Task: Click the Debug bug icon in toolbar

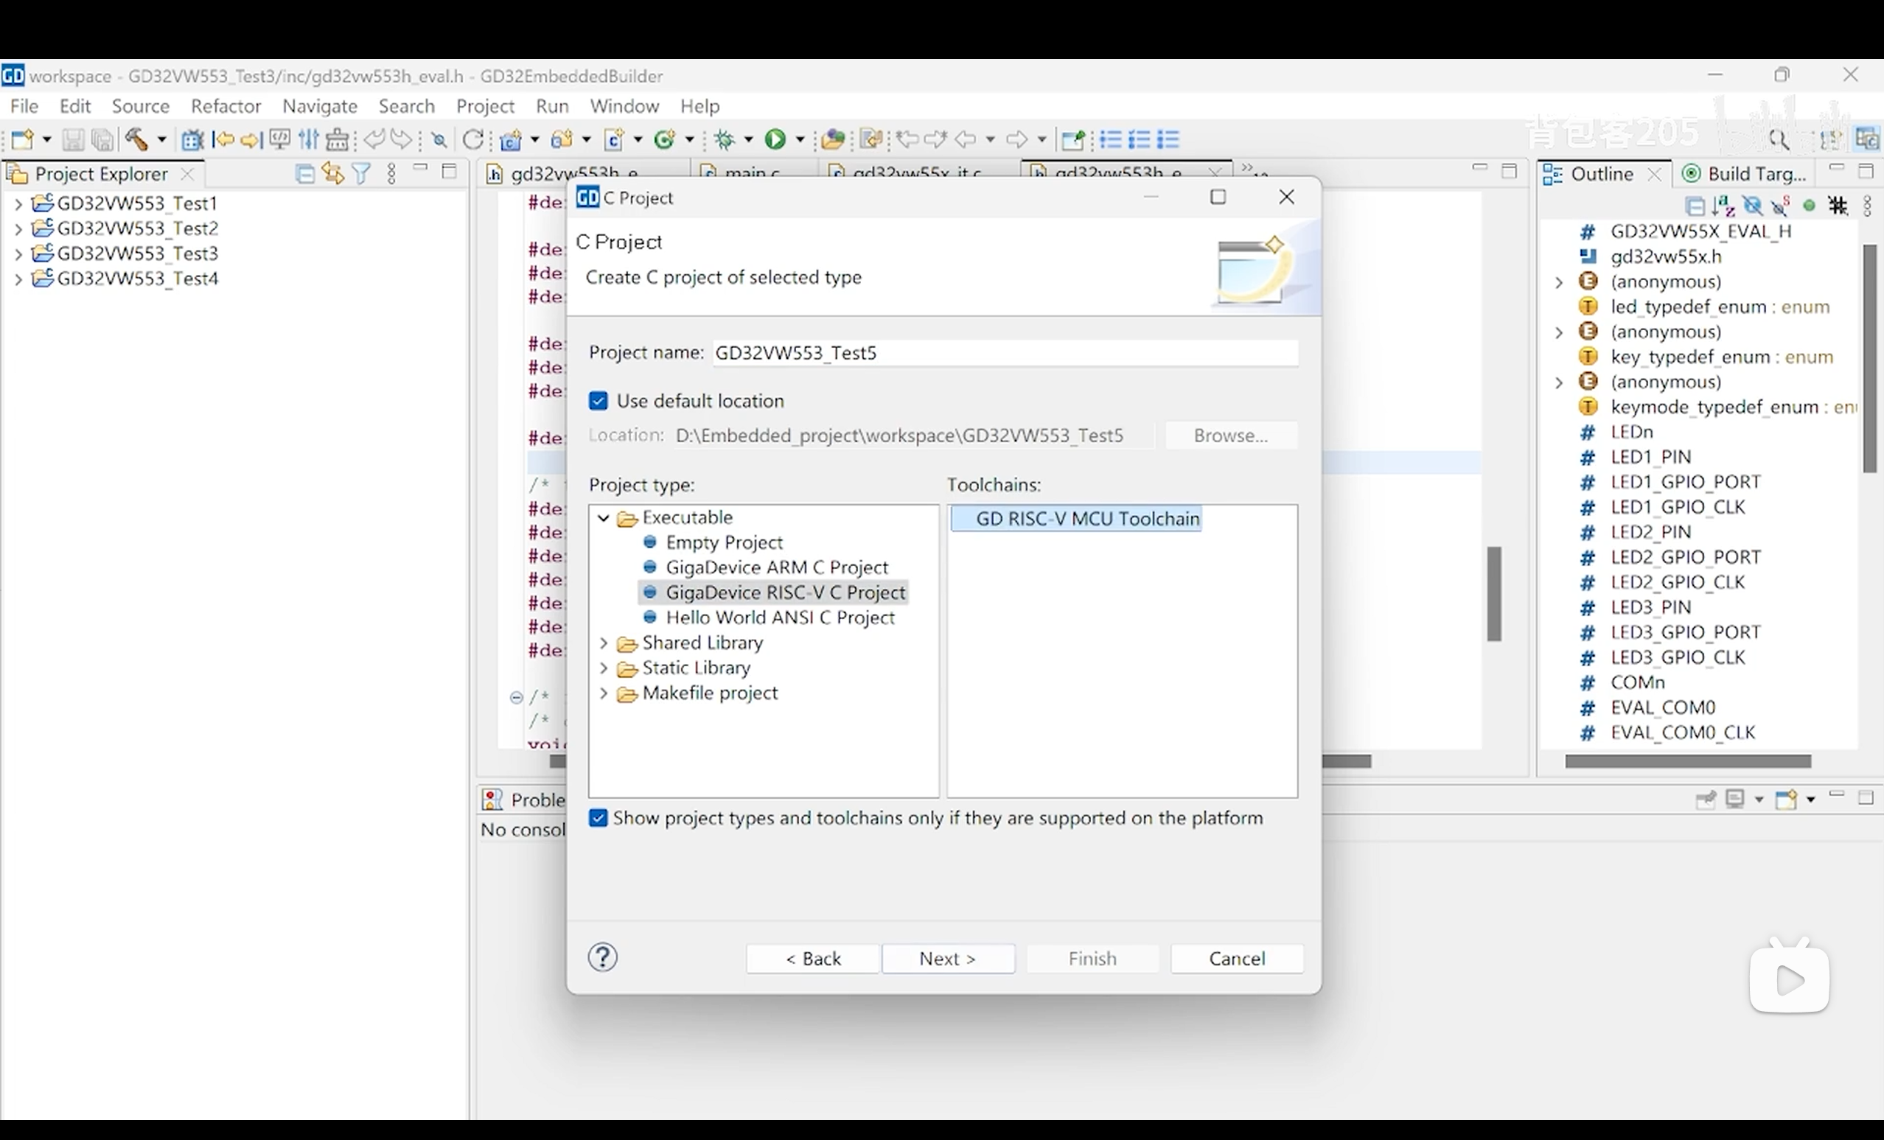Action: 724,140
